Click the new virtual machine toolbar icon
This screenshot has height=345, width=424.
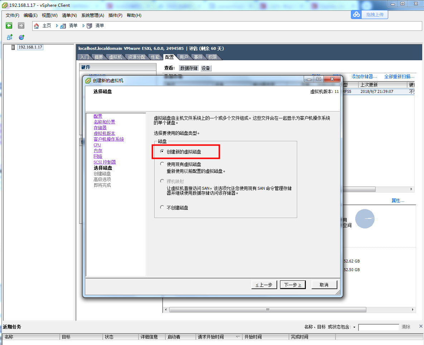[x=10, y=37]
